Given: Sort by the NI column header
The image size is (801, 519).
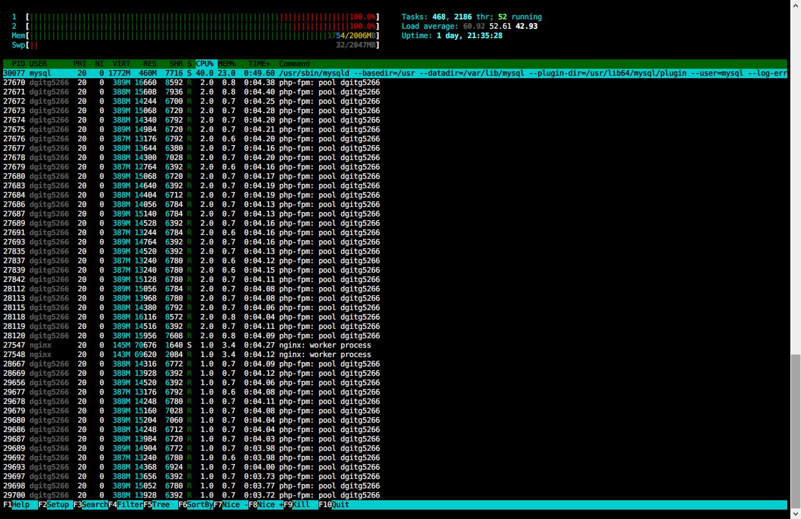Looking at the screenshot, I should (99, 64).
